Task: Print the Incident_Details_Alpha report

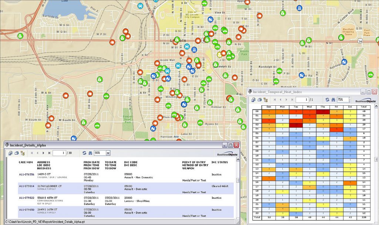Action: 17,153
